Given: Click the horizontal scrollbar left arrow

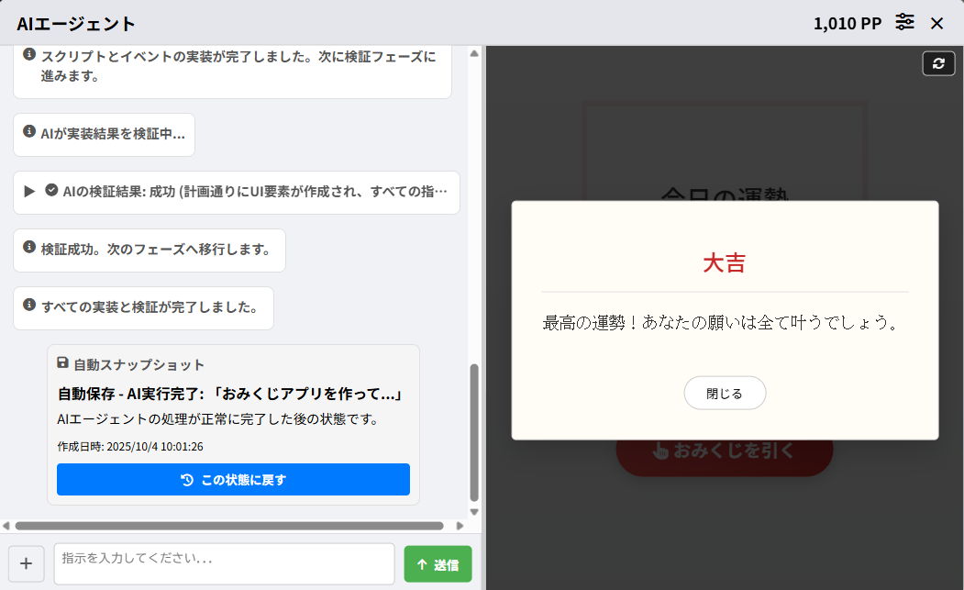Looking at the screenshot, I should (x=6, y=526).
